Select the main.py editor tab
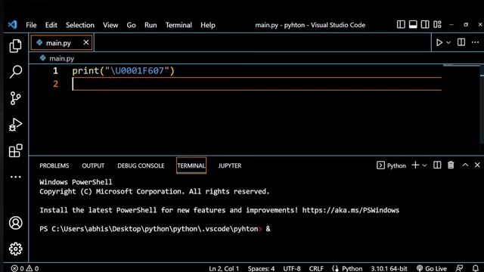This screenshot has height=272, width=484. pos(62,42)
